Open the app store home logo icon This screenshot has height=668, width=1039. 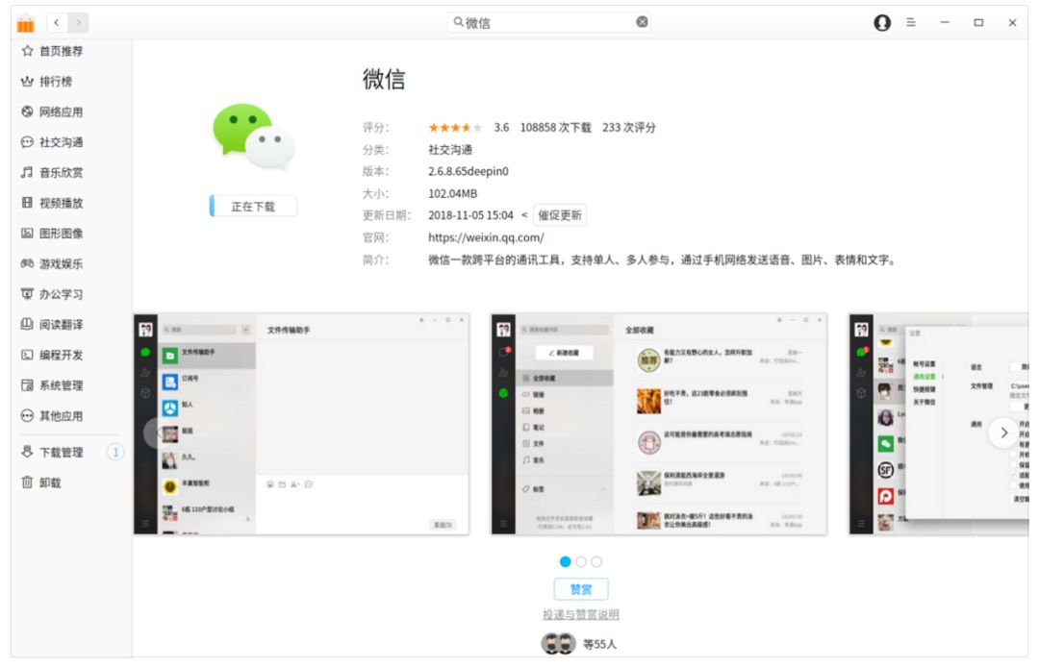25,23
